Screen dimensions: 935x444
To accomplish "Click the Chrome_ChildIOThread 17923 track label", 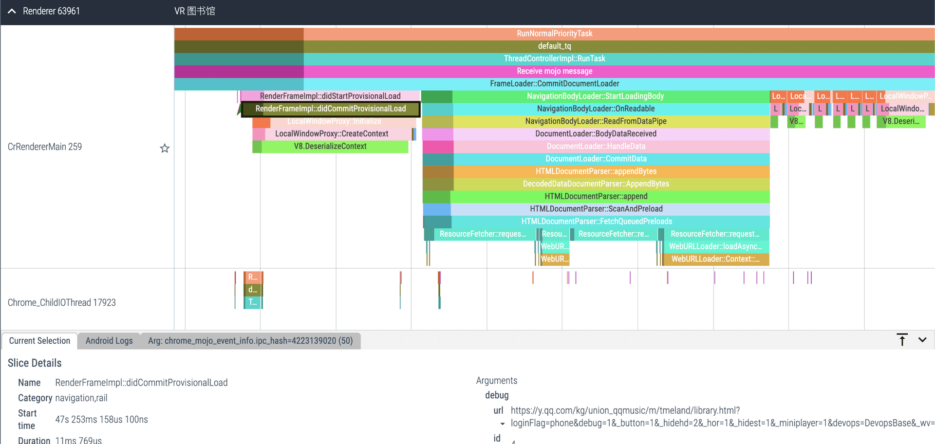I will pyautogui.click(x=62, y=303).
